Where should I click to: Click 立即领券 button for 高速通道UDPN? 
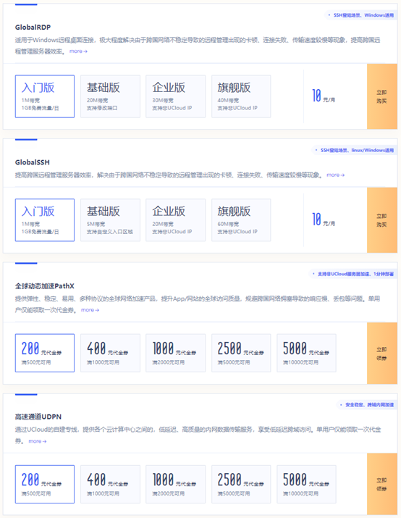click(x=382, y=484)
